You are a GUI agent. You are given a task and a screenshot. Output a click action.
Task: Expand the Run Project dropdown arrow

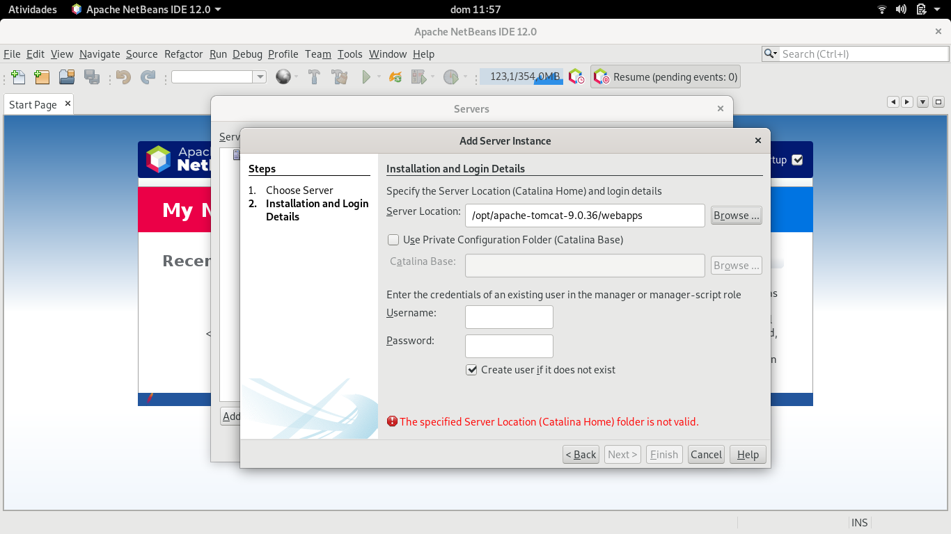[x=379, y=77]
